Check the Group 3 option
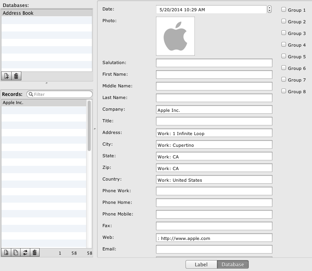 tap(284, 33)
